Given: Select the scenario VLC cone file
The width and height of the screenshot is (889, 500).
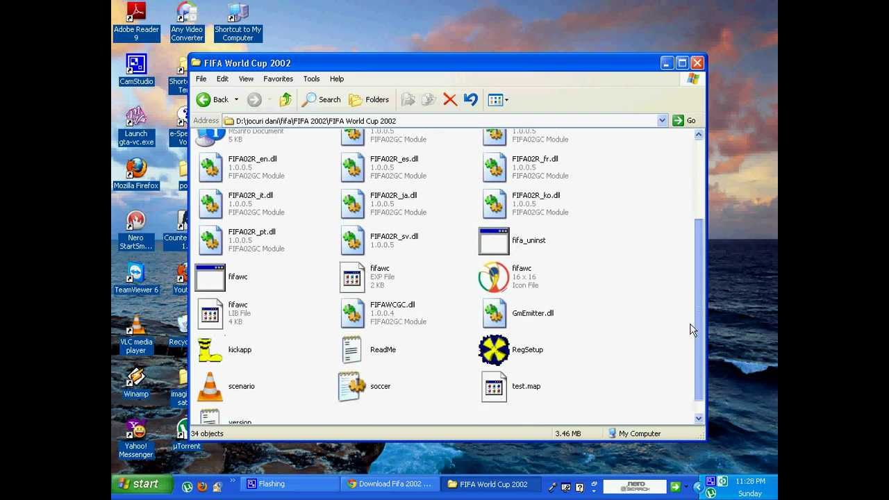Looking at the screenshot, I should 226,386.
